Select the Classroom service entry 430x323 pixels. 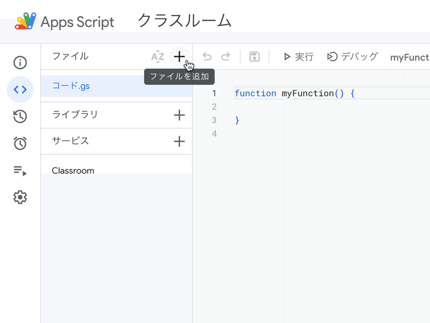coord(73,170)
